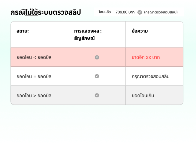
Task: Click the กรณีไม่ใช้ระบบตรวจสลิป heading
Action: (x=46, y=12)
